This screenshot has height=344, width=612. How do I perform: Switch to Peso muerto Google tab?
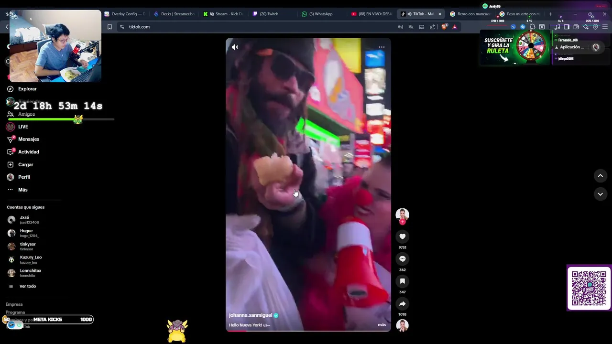click(520, 14)
